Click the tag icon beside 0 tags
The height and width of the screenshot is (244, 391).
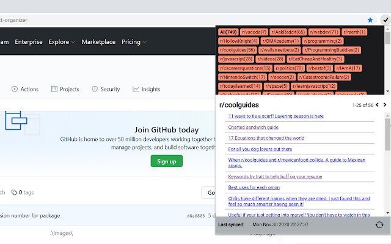click(14, 192)
